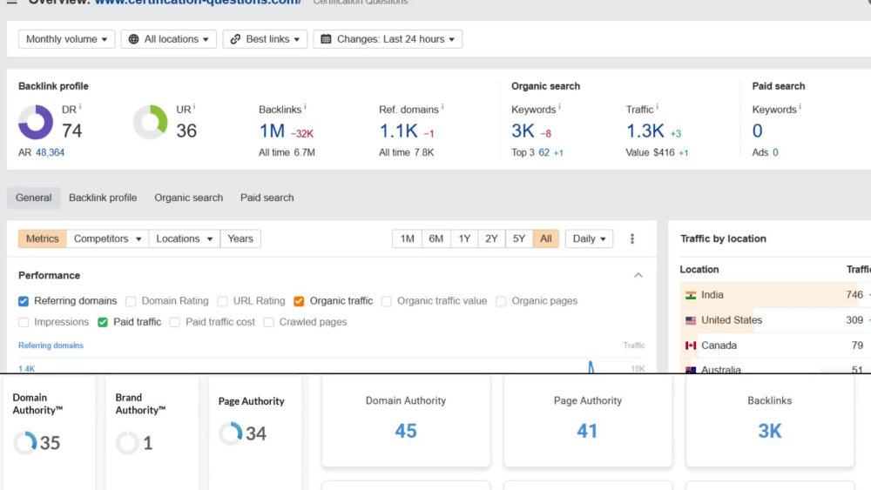Collapse the Performance section chevron
871x490 pixels.
pyautogui.click(x=638, y=275)
